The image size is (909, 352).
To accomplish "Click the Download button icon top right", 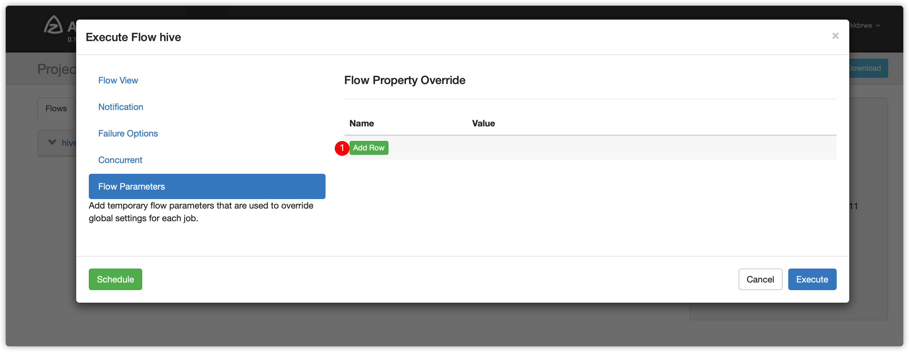I will (x=864, y=68).
